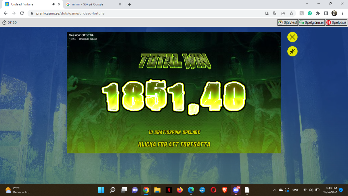348x196 pixels.
Task: Click the OneDrive cloud tray icon
Action: [280, 190]
